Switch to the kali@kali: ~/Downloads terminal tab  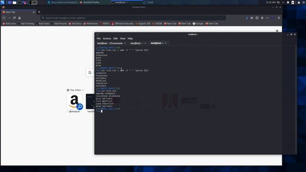[111, 43]
